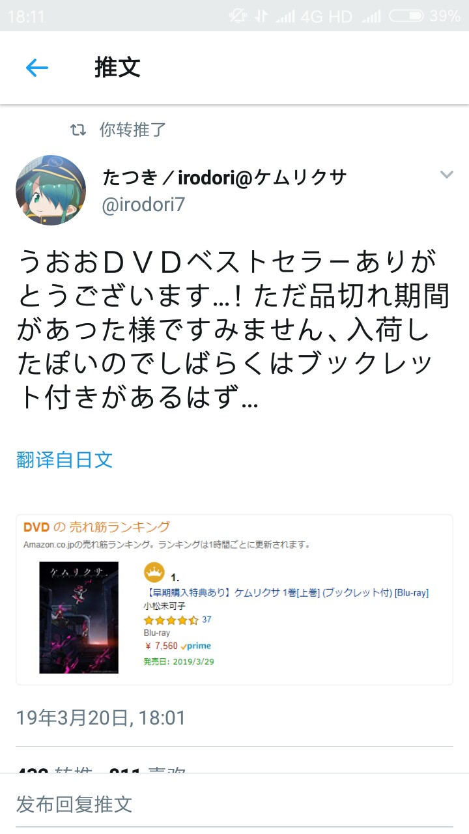Image resolution: width=469 pixels, height=834 pixels.
Task: Tap the 你转推了 retweet label
Action: point(133,130)
